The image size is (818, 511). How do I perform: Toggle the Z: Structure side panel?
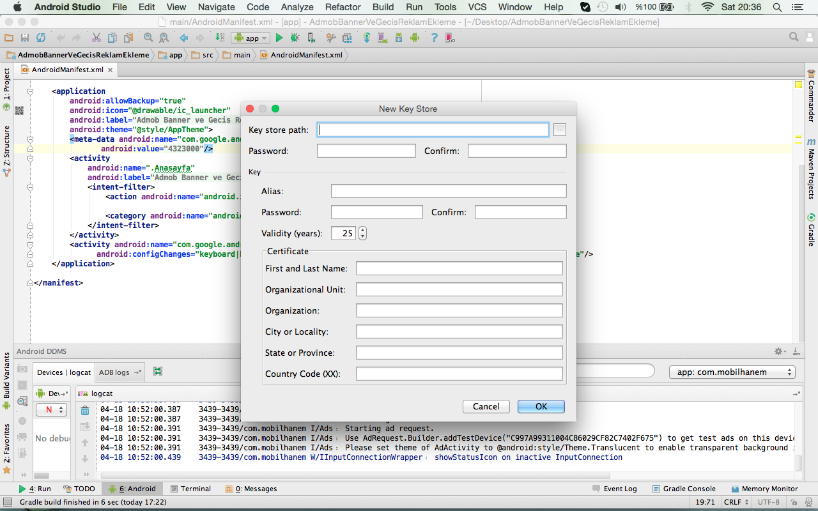(6, 151)
